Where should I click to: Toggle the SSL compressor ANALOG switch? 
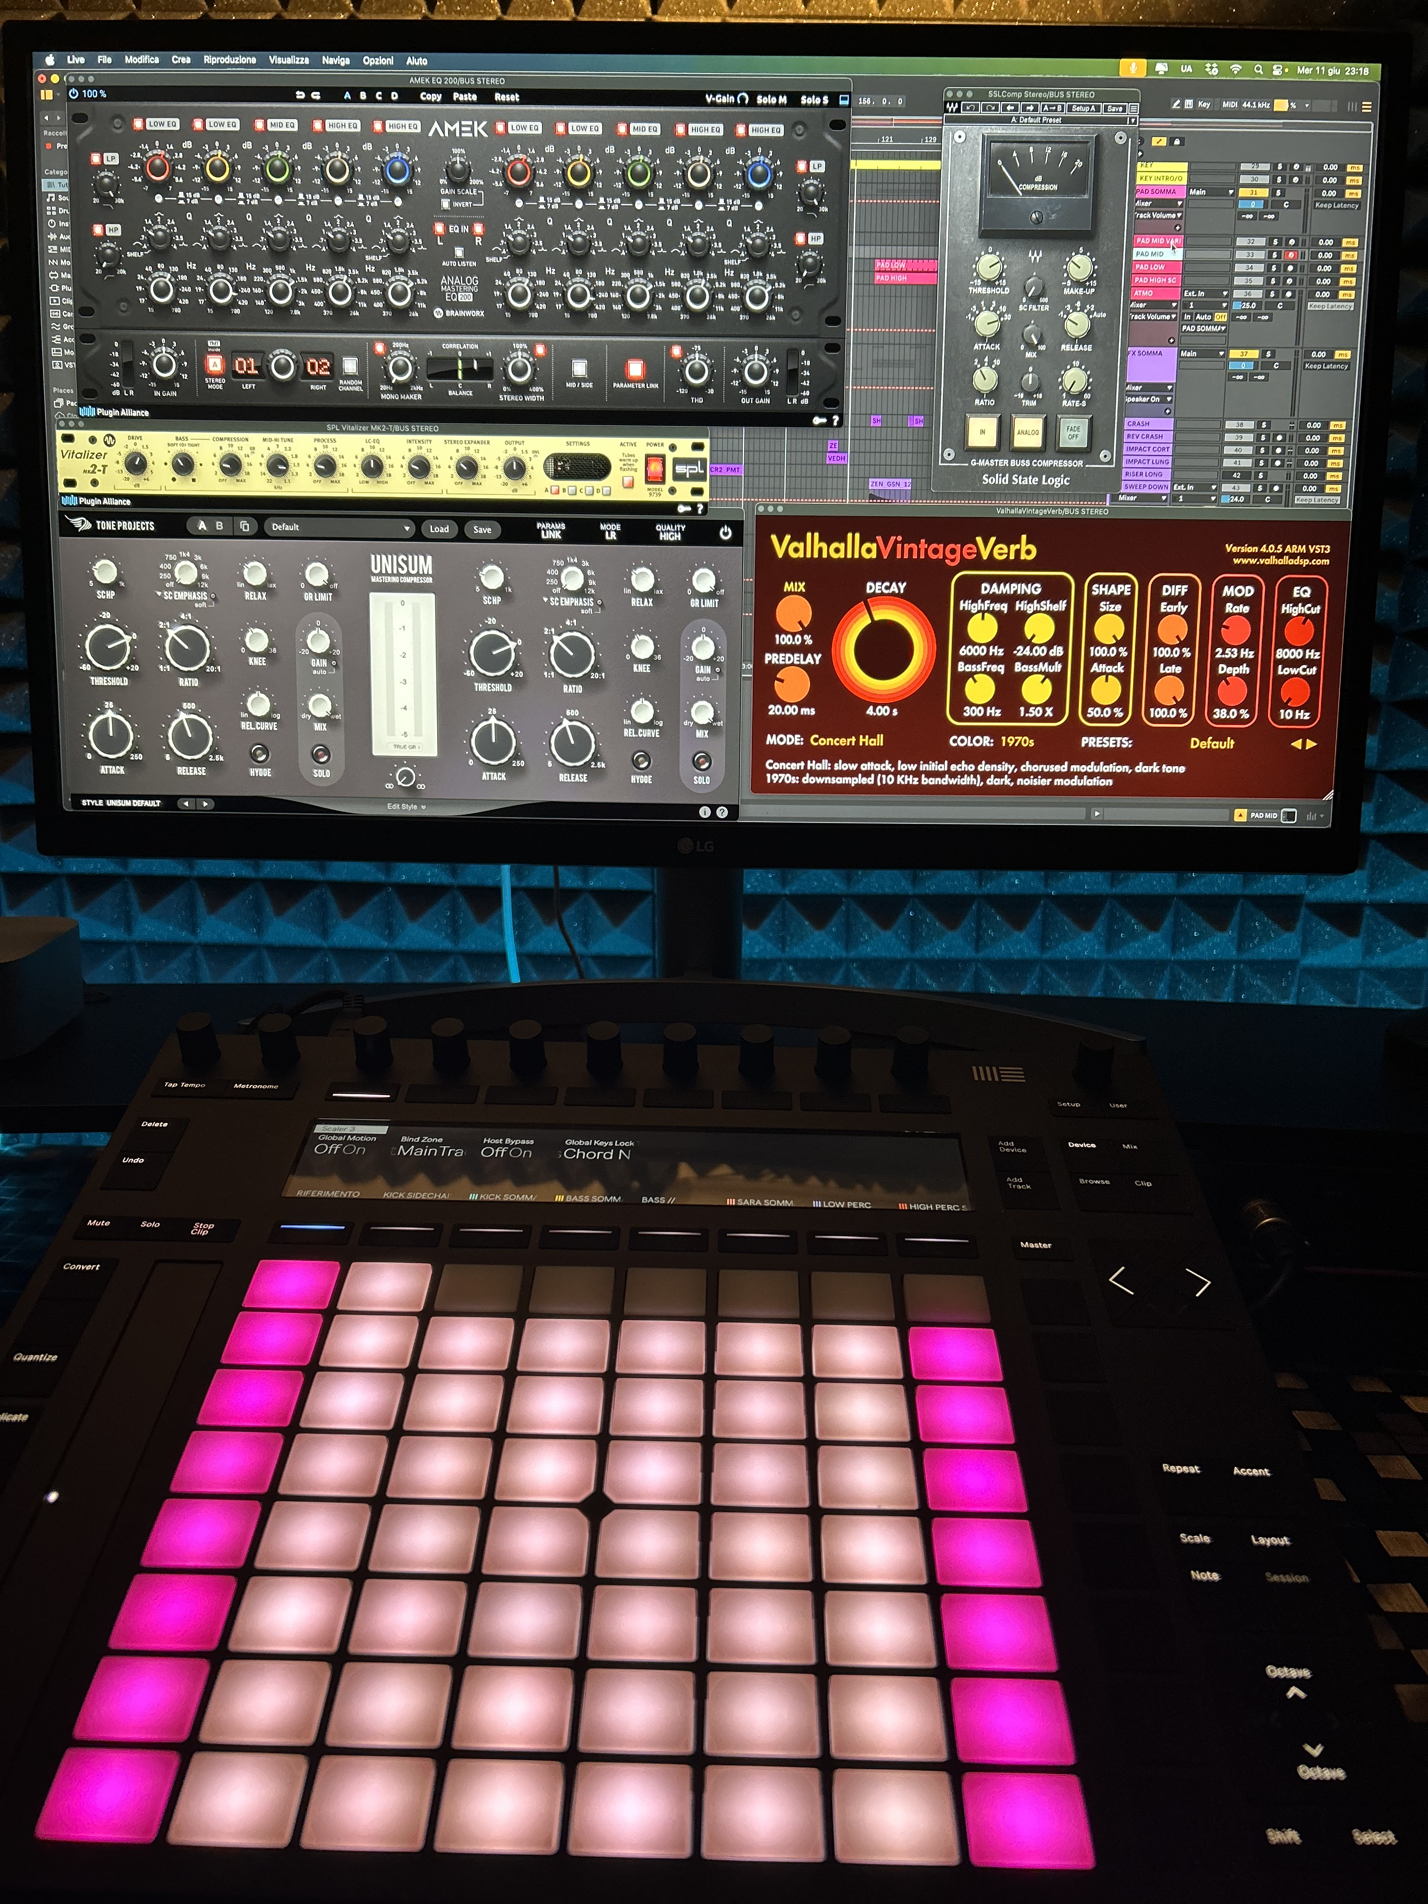1028,432
